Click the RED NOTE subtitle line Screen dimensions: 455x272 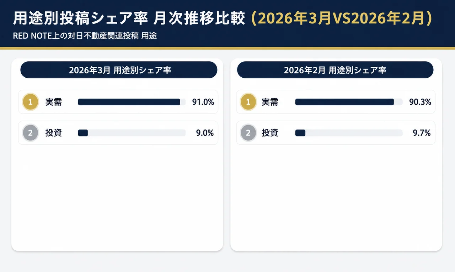[85, 36]
